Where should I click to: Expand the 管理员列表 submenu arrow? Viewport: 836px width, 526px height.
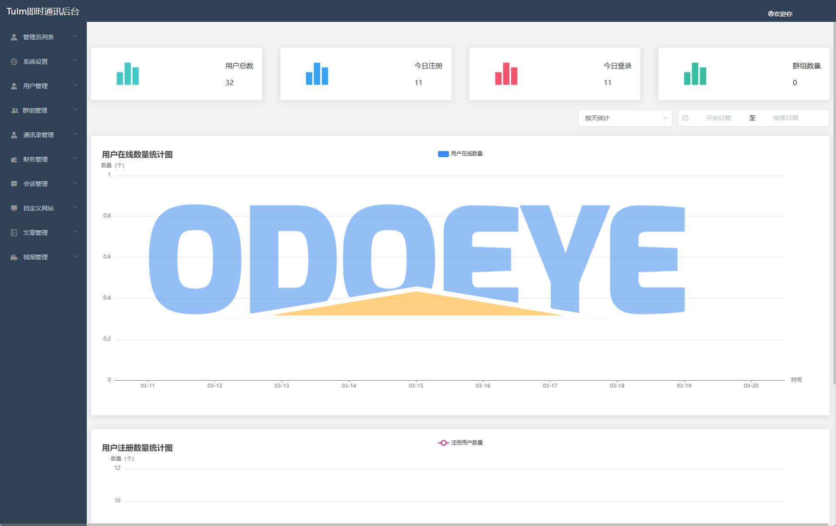point(75,37)
